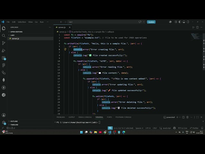Open the Accounts icon in activity bar

[4, 115]
